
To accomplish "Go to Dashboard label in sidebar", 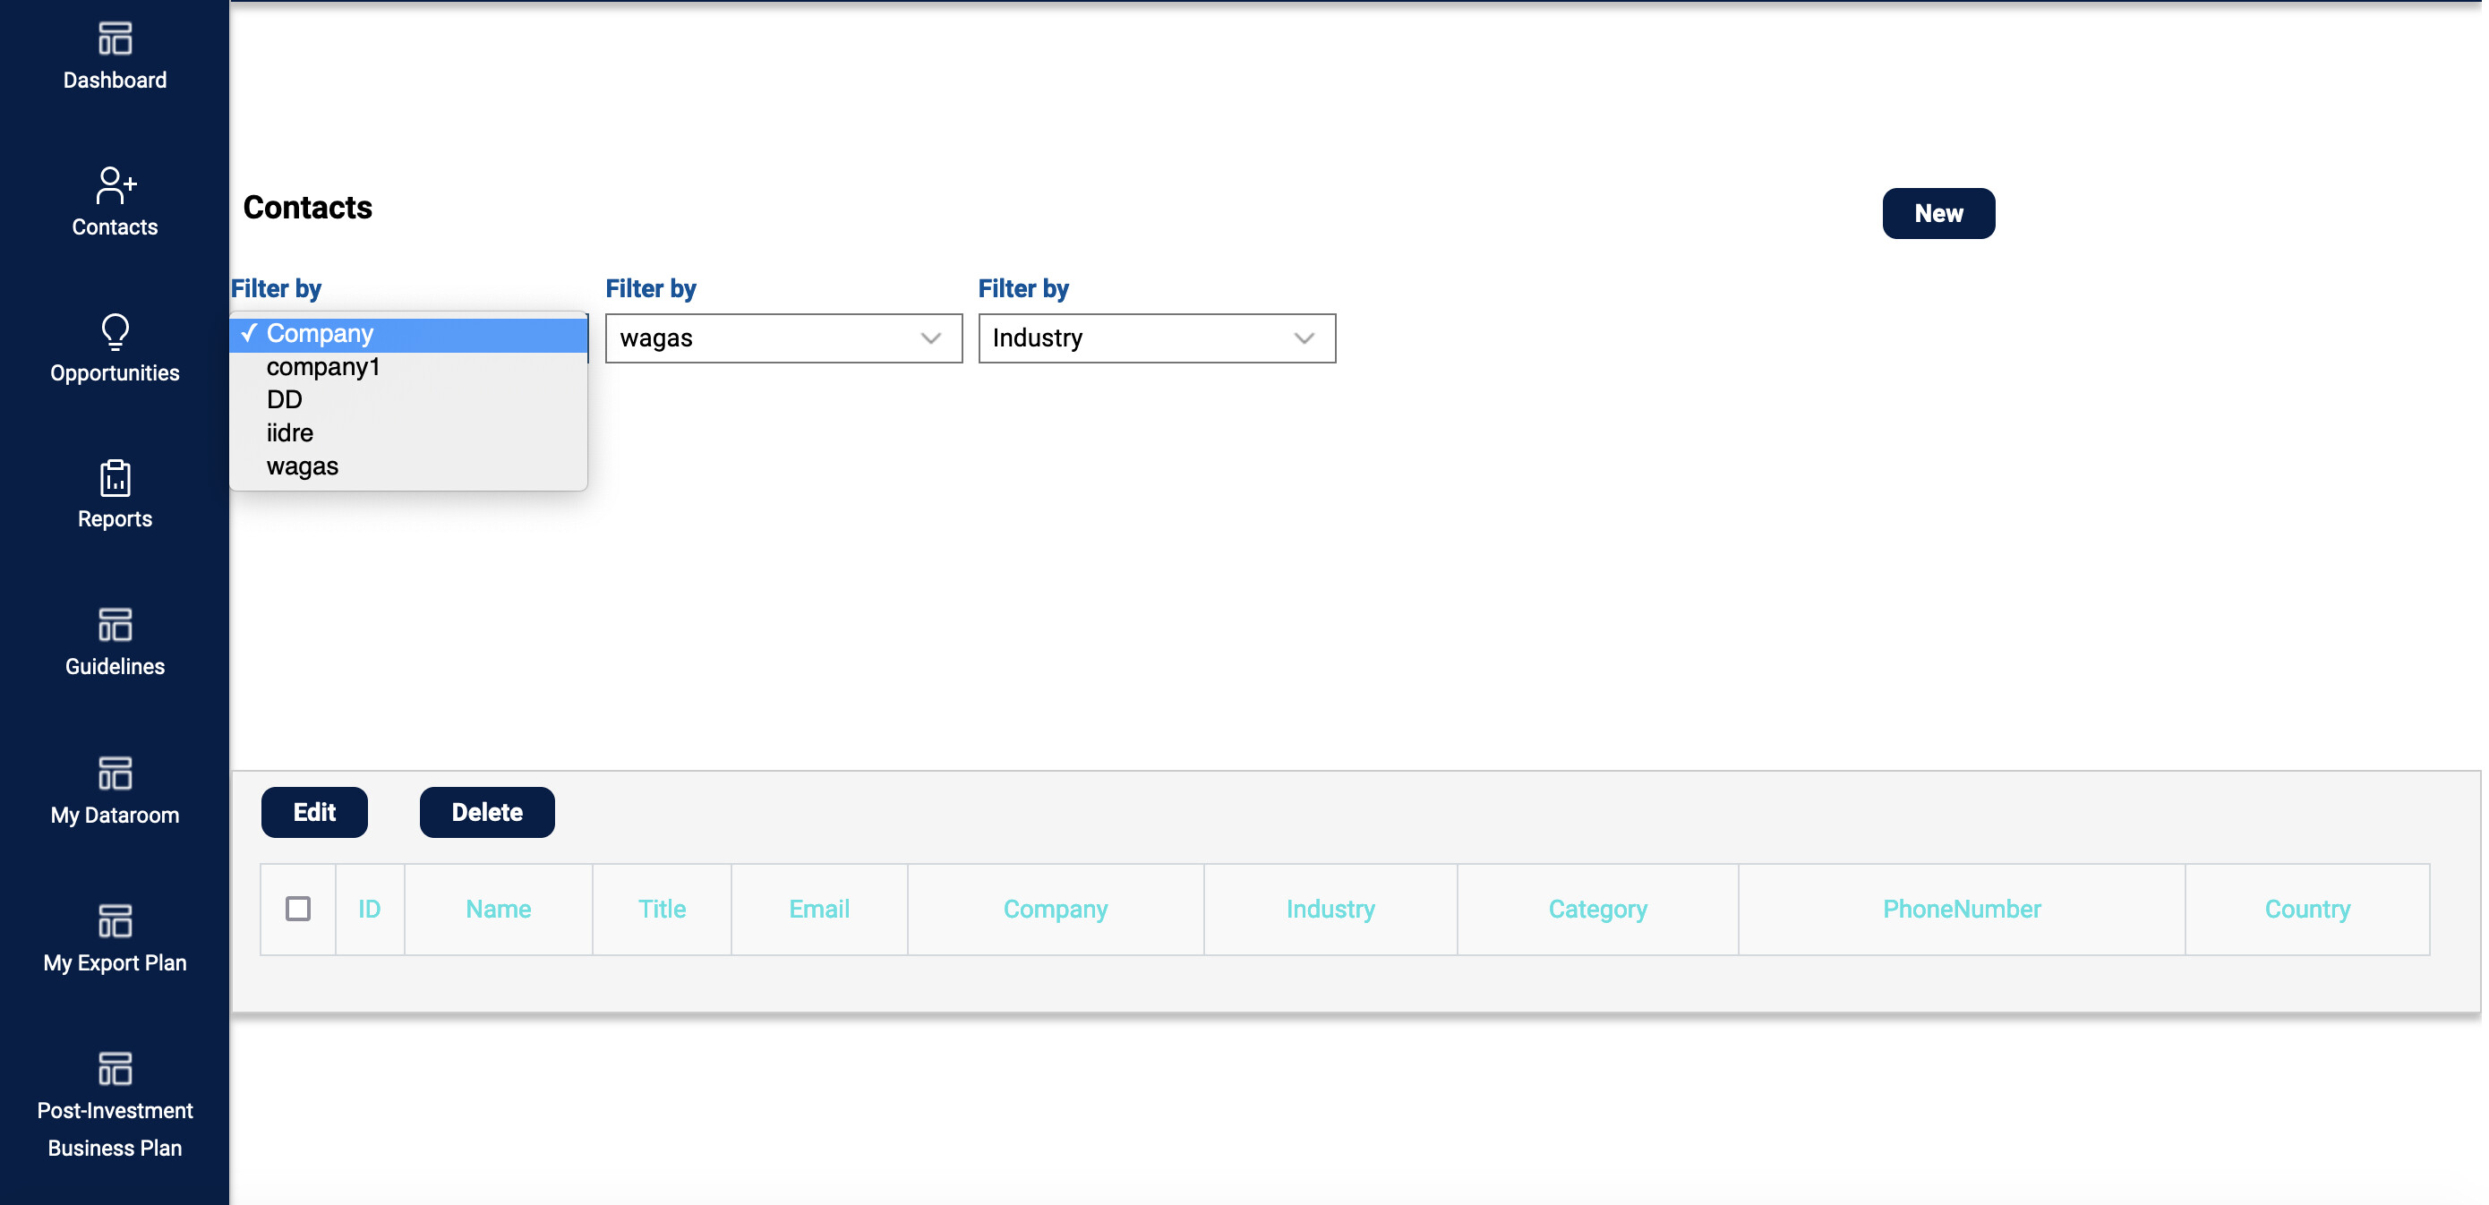I will [115, 81].
